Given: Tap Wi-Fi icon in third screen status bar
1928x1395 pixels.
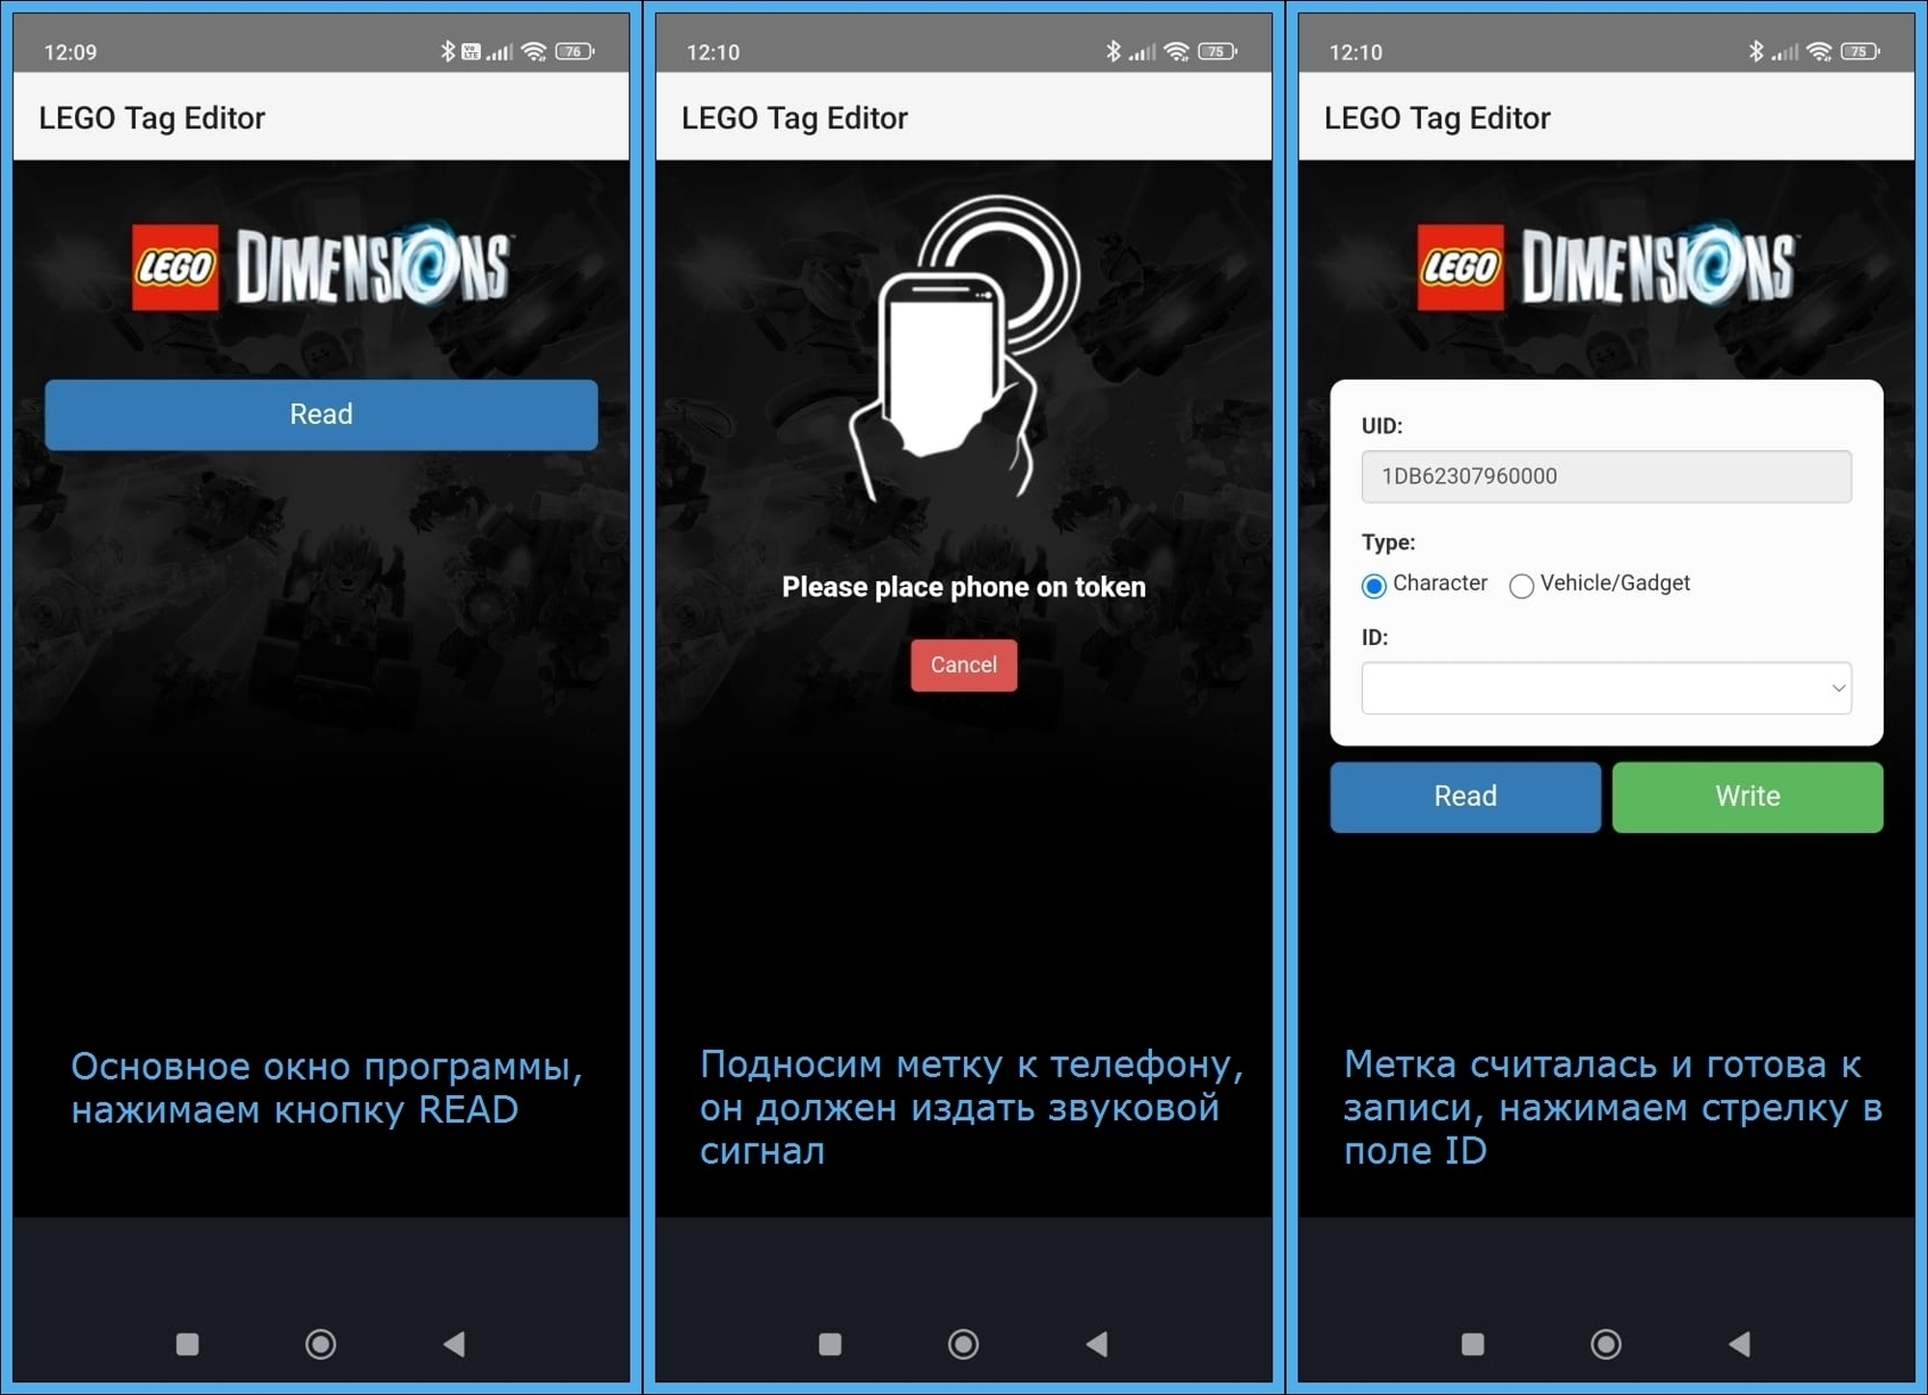Looking at the screenshot, I should point(1819,51).
